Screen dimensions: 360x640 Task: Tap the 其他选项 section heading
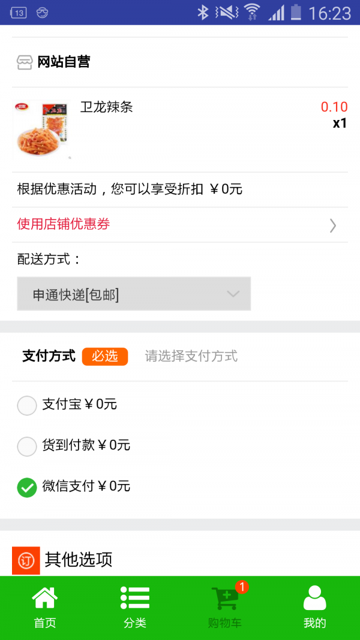79,560
